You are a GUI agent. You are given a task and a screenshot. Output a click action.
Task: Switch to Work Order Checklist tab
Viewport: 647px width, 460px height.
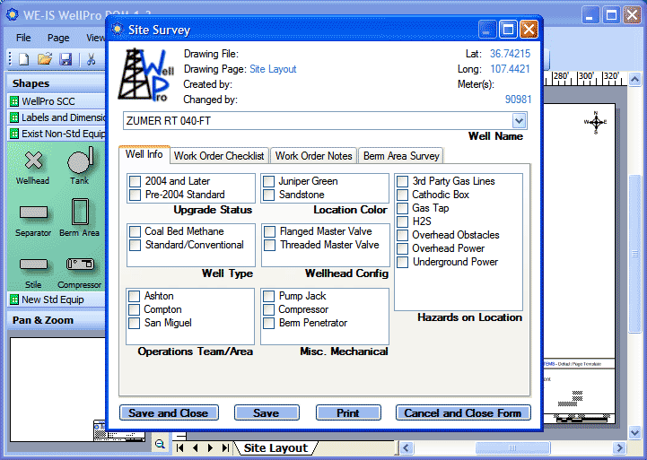tap(219, 156)
